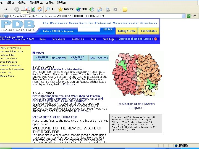The height and width of the screenshot is (149, 199).
Task: Click the network globe icon in the status bar
Action: pos(176,146)
